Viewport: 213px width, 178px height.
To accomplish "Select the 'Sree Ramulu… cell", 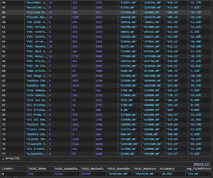I will point(36,95).
